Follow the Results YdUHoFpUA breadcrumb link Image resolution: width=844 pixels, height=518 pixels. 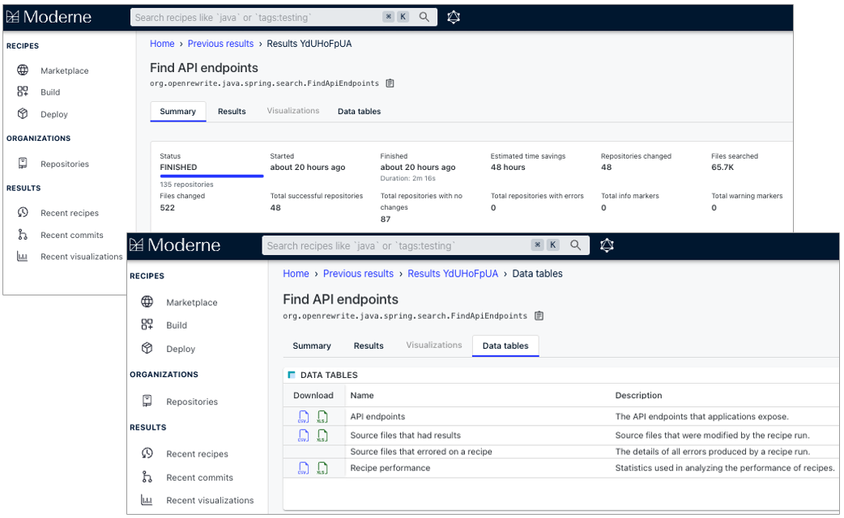[453, 274]
